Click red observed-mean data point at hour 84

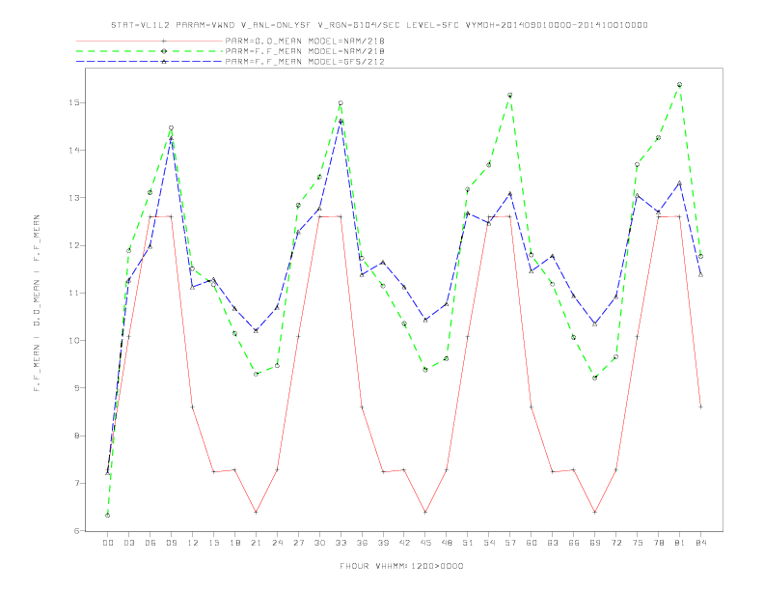pos(700,407)
